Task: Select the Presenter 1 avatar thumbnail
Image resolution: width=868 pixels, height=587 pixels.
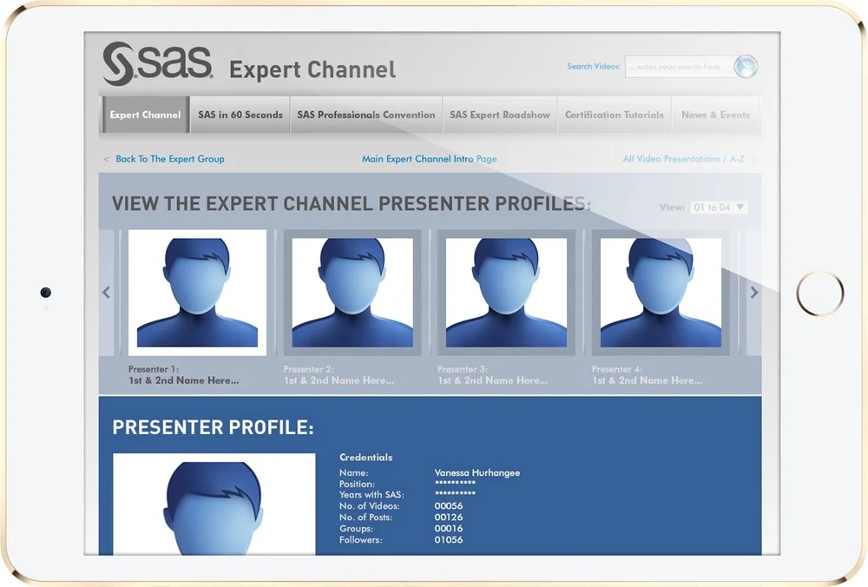Action: coord(197,293)
